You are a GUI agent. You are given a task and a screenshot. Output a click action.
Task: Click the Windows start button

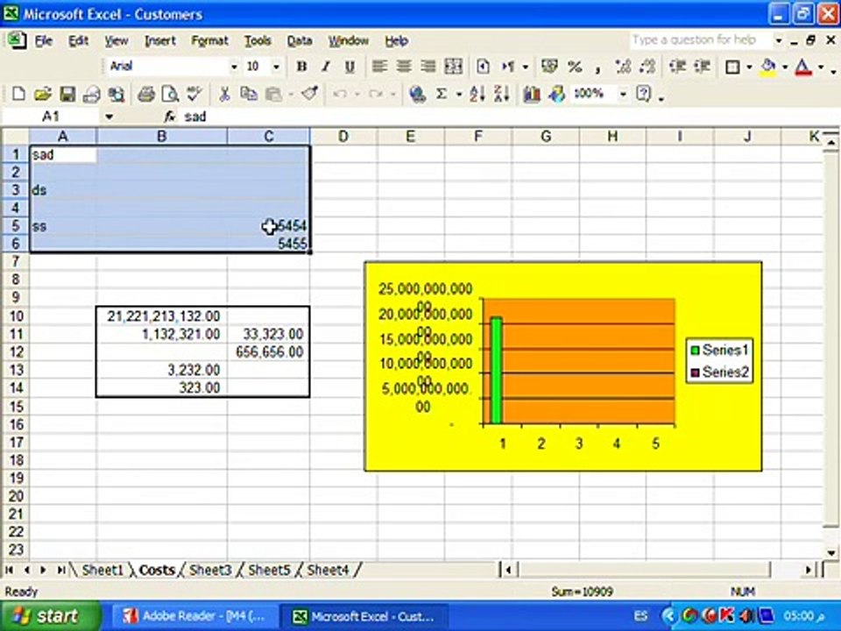tap(51, 616)
